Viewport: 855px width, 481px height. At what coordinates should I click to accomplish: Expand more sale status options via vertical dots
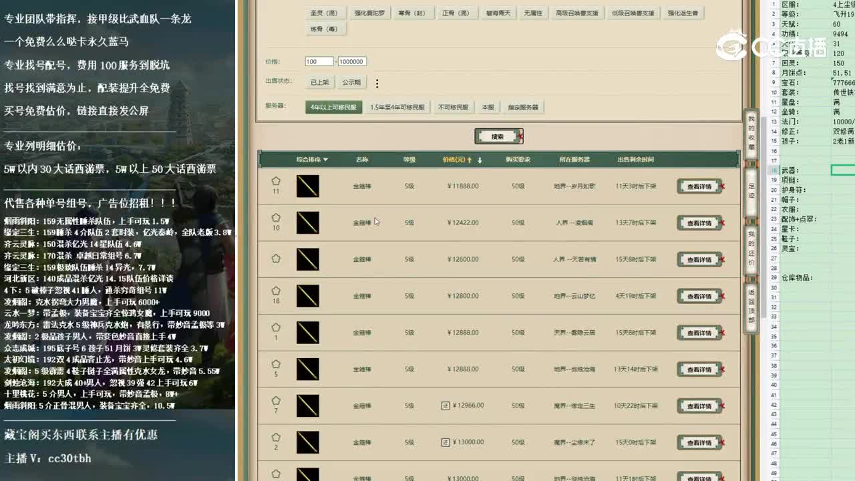(376, 82)
